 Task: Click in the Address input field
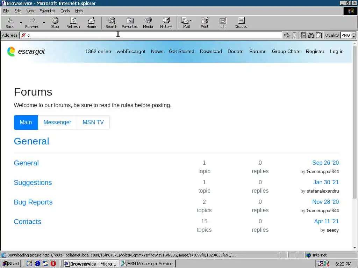point(151,35)
